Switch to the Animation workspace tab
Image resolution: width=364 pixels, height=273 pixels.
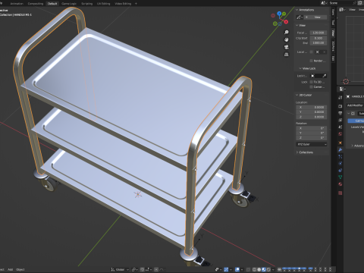(17, 4)
